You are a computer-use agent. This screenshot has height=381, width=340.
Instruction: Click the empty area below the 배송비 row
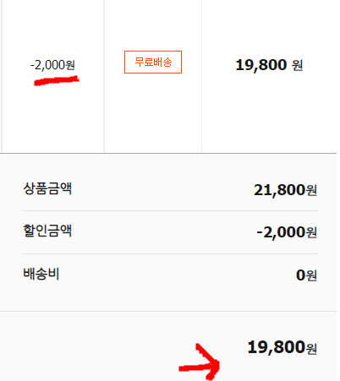[168, 297]
